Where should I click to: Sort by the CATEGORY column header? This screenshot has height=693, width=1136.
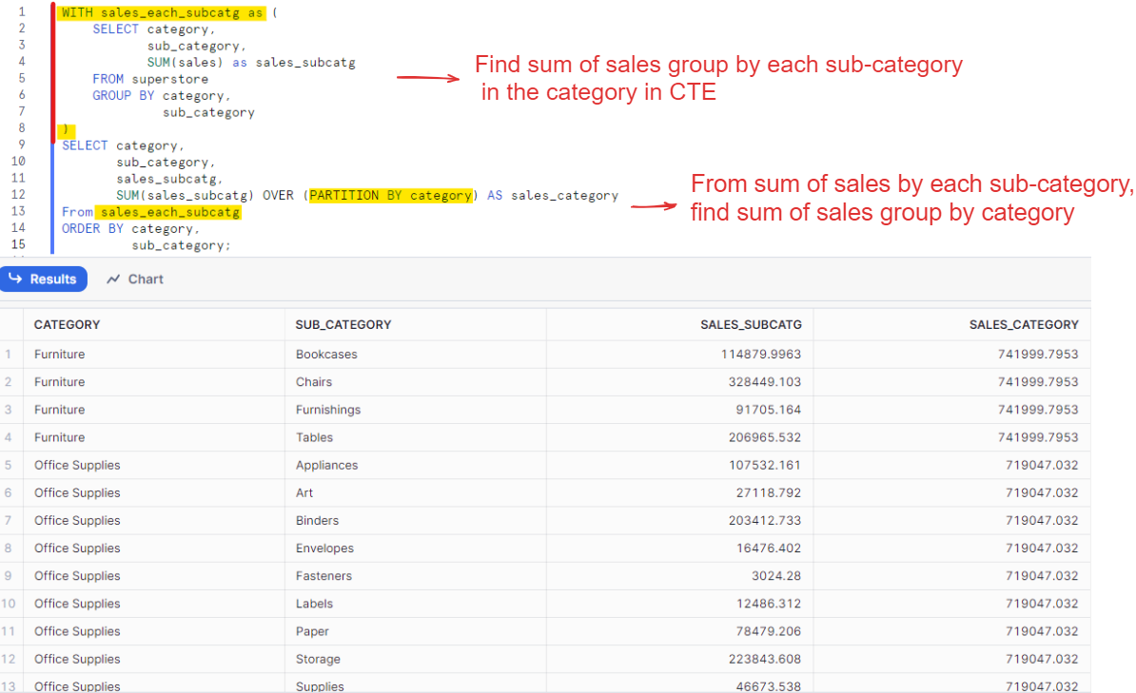pyautogui.click(x=67, y=324)
